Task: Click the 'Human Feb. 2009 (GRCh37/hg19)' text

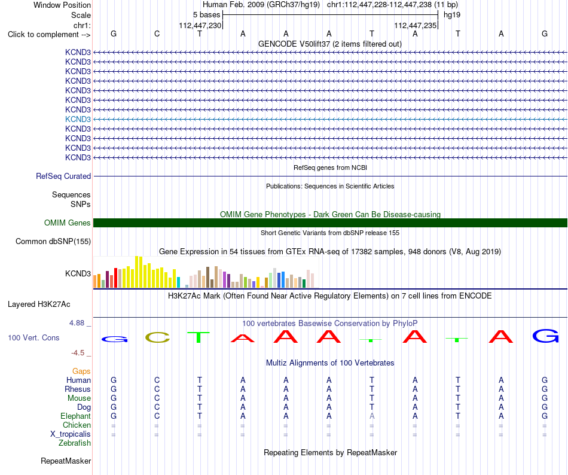Action: [x=261, y=5]
